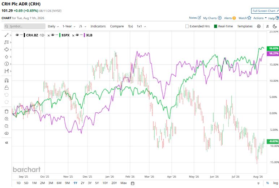Image resolution: width=279 pixels, height=188 pixels.
Task: Toggle visibility eye for XLB
Action: click(77, 35)
